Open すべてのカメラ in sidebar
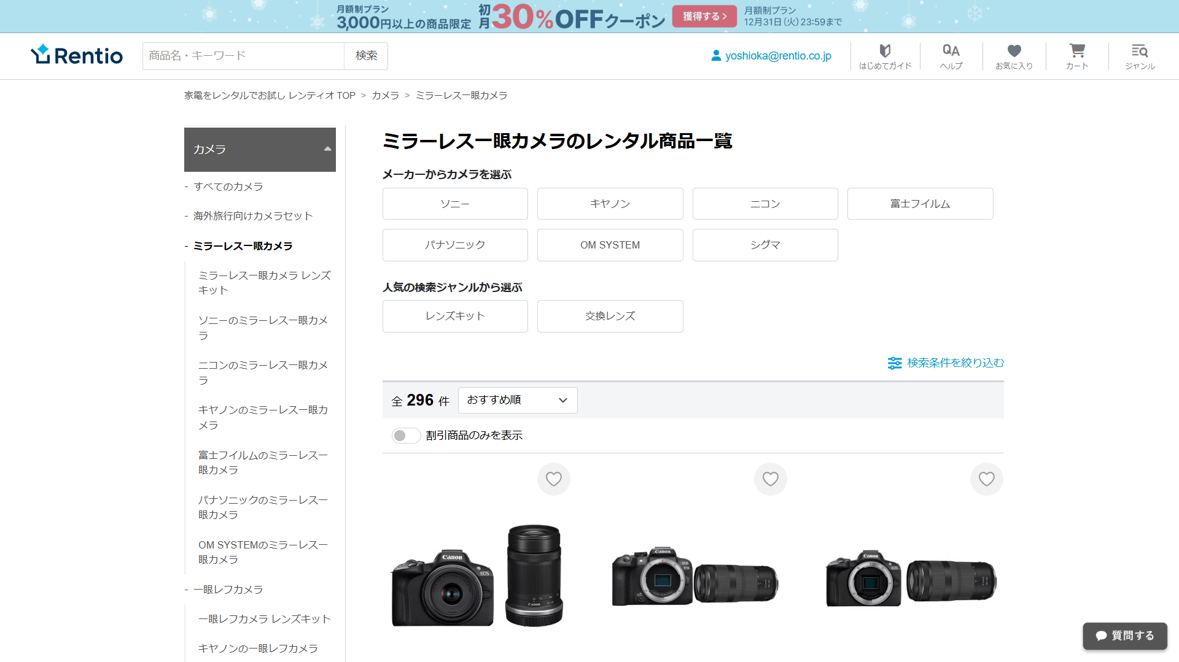 click(x=228, y=187)
